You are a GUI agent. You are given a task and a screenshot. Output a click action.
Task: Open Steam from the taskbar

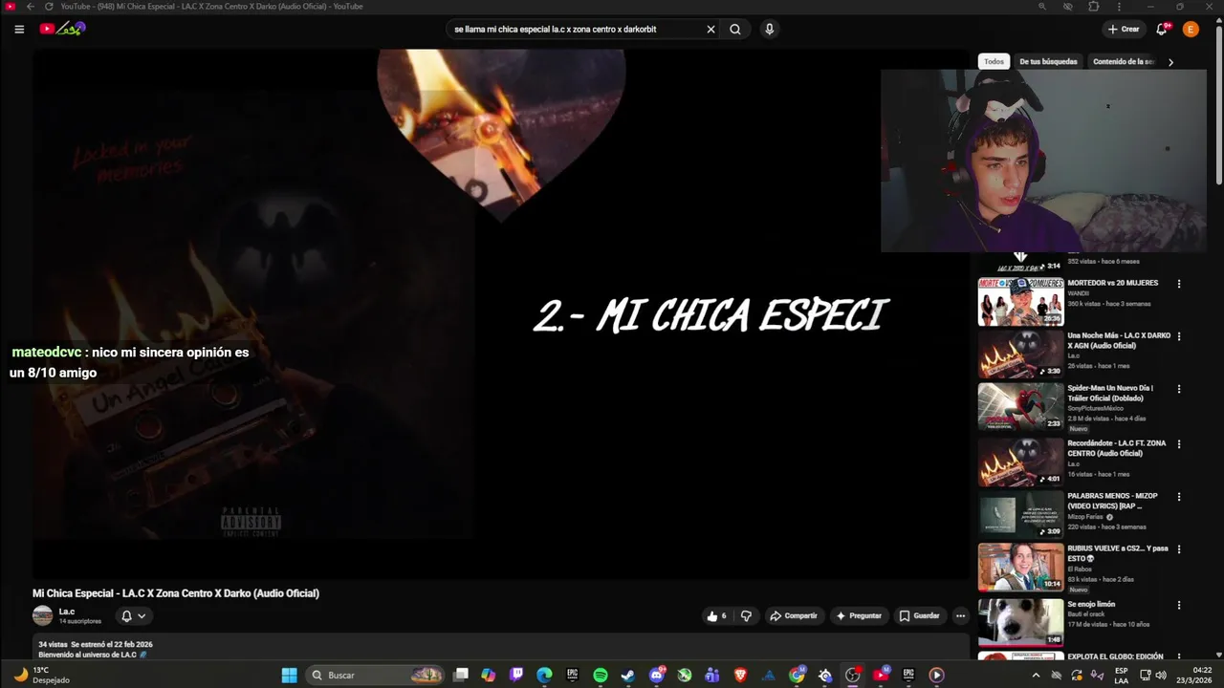(x=628, y=675)
